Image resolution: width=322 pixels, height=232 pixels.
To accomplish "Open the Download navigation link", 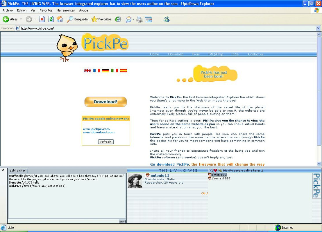I will pyautogui.click(x=176, y=54).
